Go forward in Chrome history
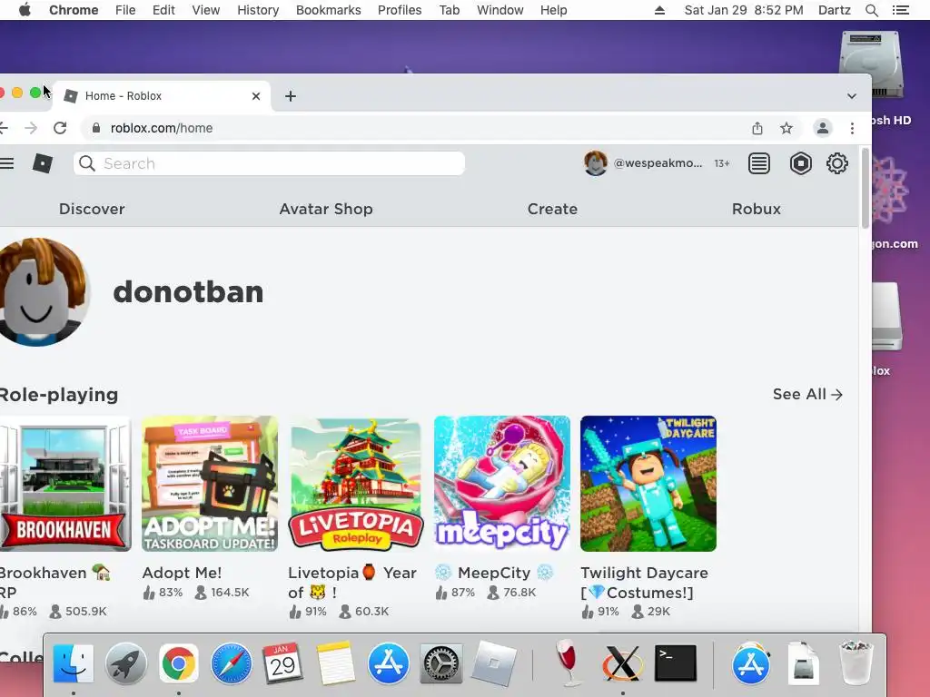 click(x=31, y=128)
